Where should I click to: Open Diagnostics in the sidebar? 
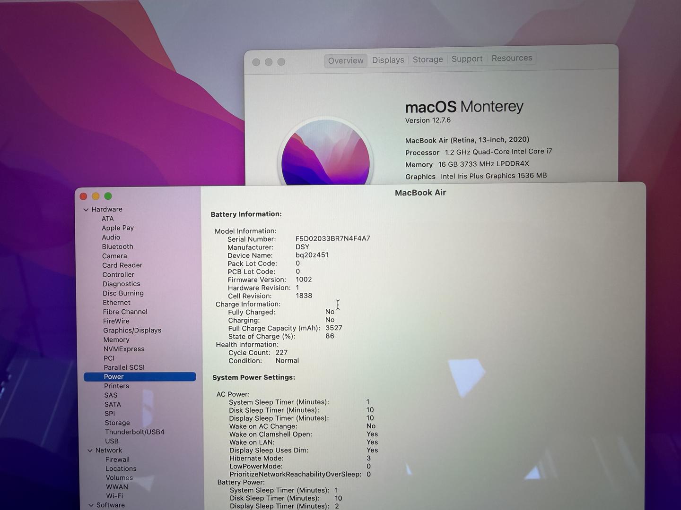click(x=122, y=284)
